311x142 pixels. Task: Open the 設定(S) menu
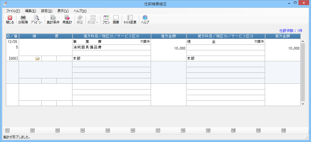(x=47, y=11)
